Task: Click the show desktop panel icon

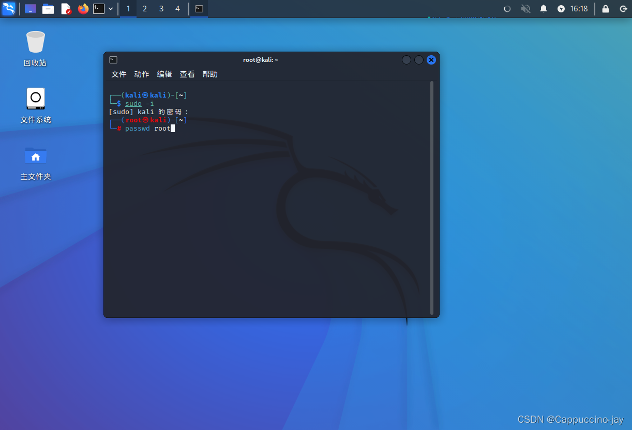Action: coord(31,9)
